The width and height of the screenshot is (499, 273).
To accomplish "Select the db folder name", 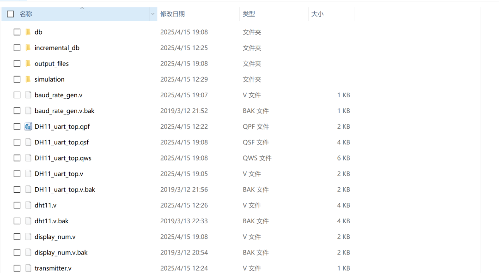I will (38, 32).
